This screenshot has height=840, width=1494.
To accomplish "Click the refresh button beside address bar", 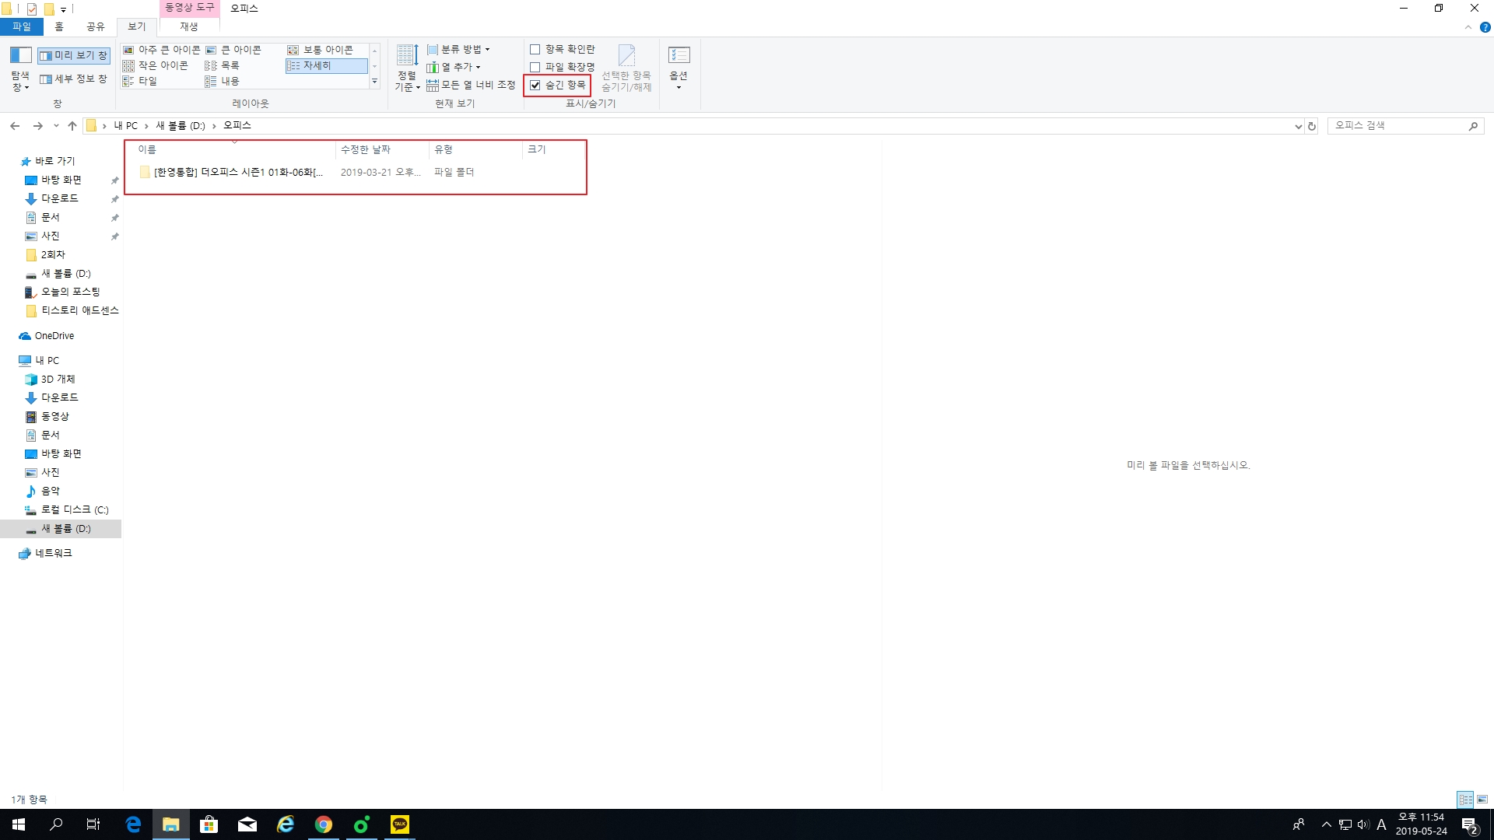I will 1312,126.
